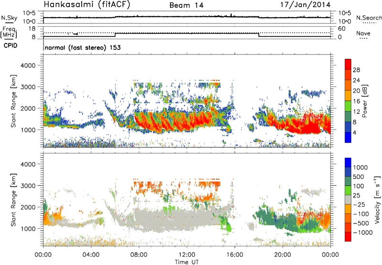Screen dimensions: 382x265
Task: Click the N.Sky legend label
Action: [x=9, y=18]
